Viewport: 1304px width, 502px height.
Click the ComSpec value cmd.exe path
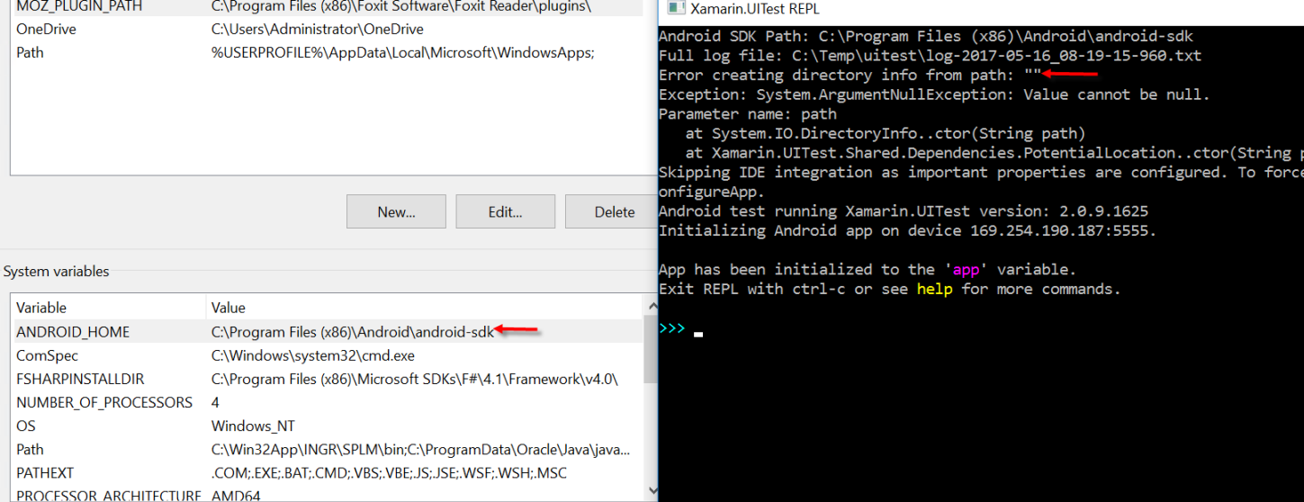pyautogui.click(x=313, y=355)
